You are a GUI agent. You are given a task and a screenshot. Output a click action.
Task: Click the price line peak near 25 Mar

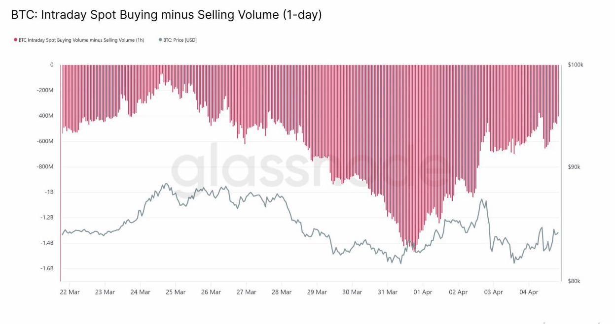166,184
